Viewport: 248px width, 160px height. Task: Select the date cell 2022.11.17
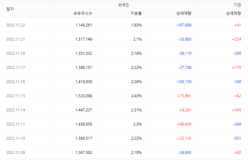tap(15, 68)
